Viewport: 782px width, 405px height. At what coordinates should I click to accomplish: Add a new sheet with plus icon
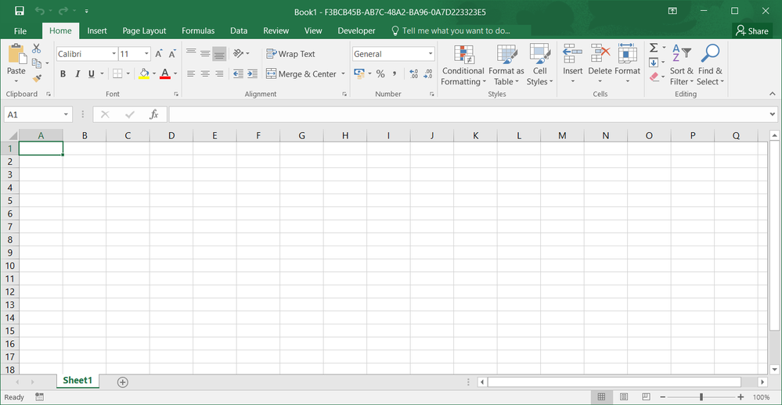coord(123,382)
